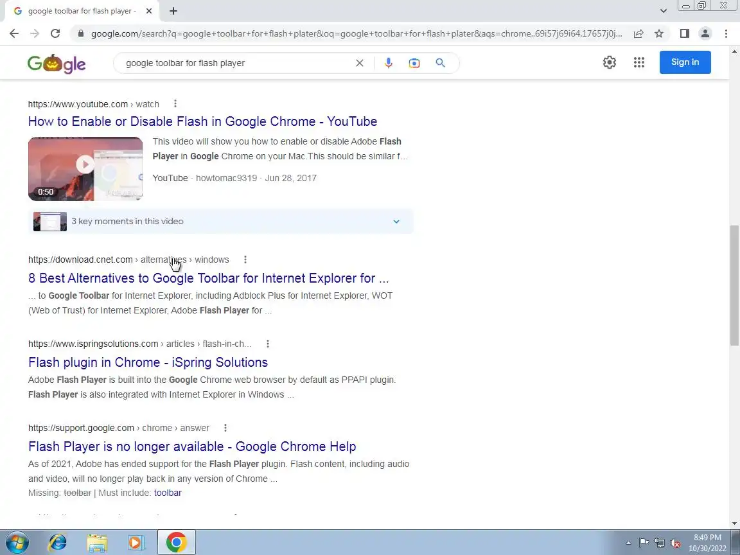This screenshot has width=740, height=555.
Task: Open the Google apps grid
Action: click(x=639, y=62)
